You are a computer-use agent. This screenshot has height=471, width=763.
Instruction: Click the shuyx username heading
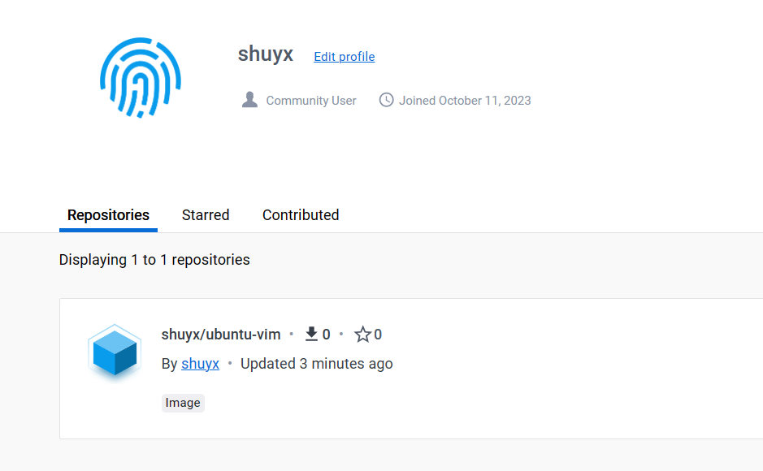tap(265, 54)
